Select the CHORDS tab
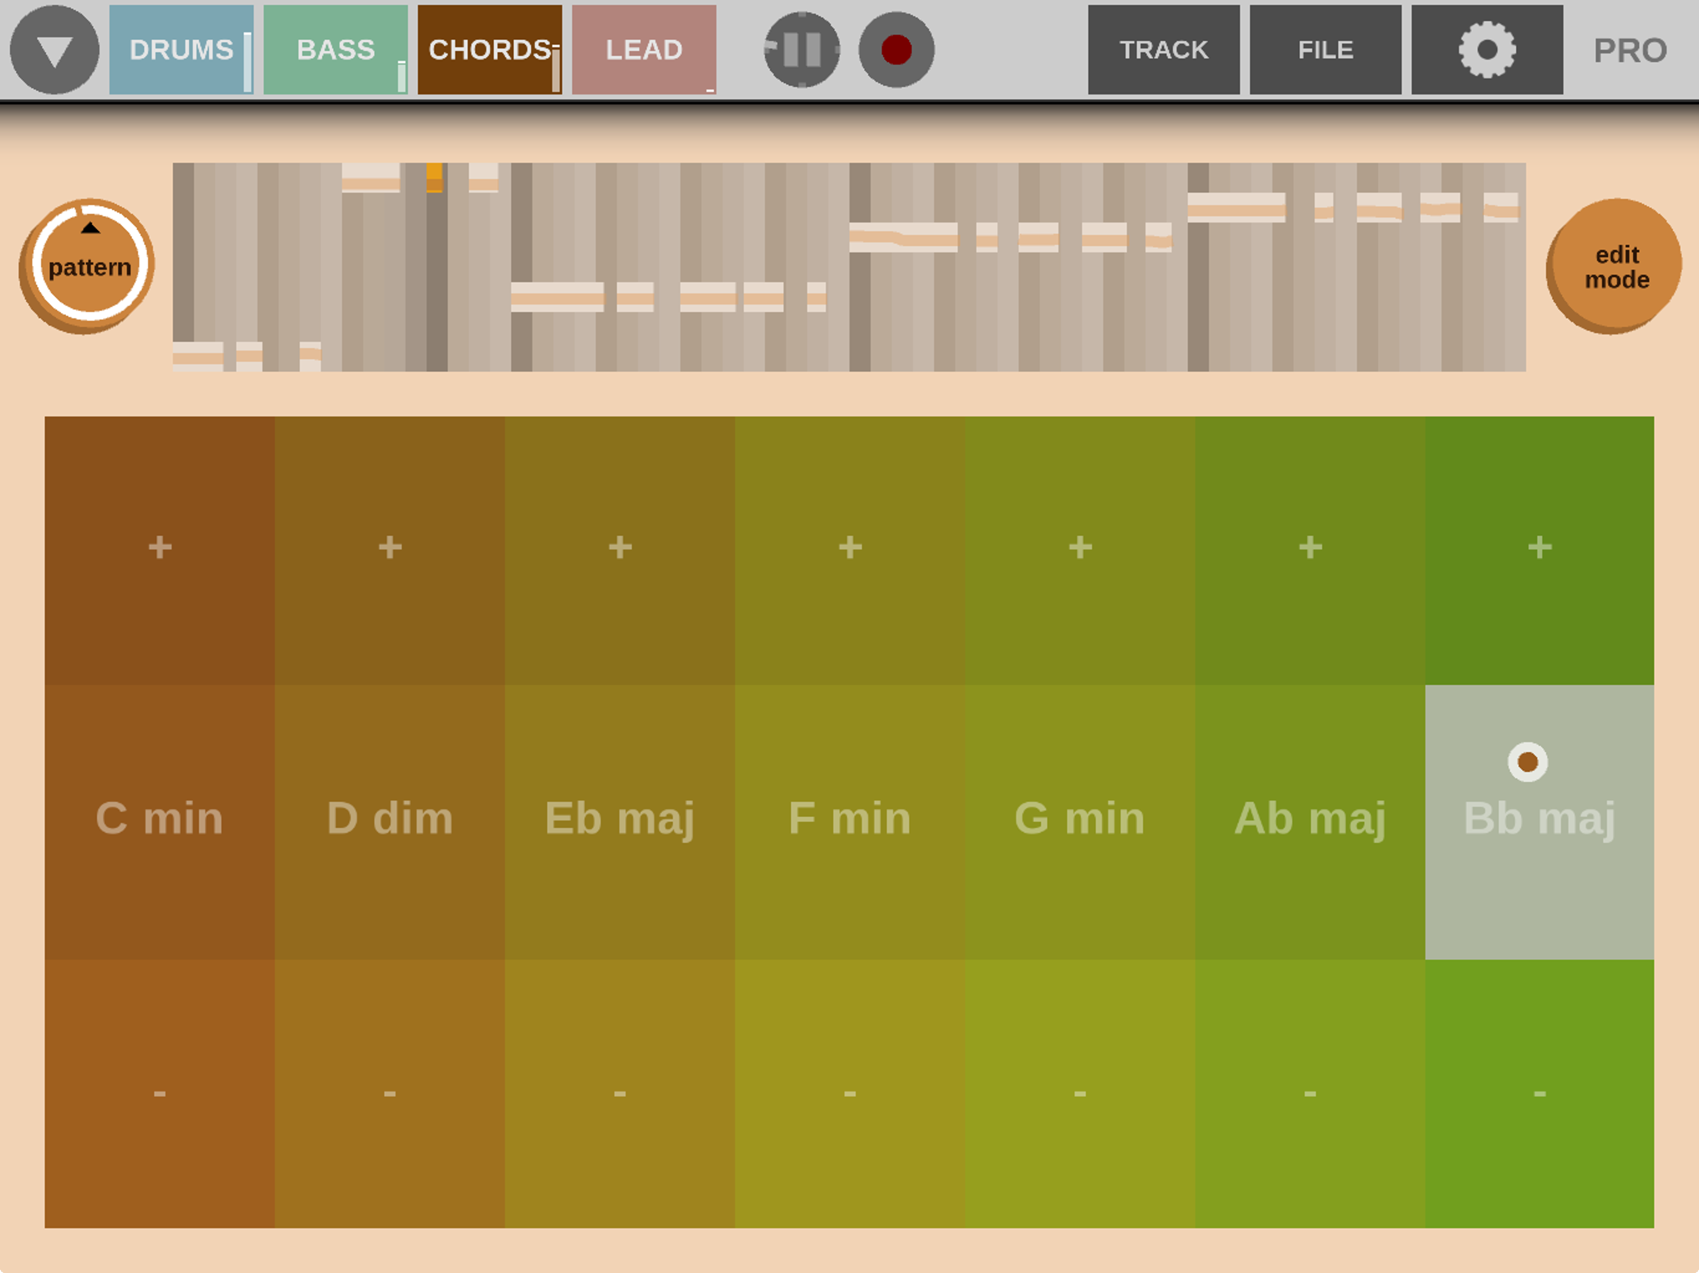 click(490, 50)
